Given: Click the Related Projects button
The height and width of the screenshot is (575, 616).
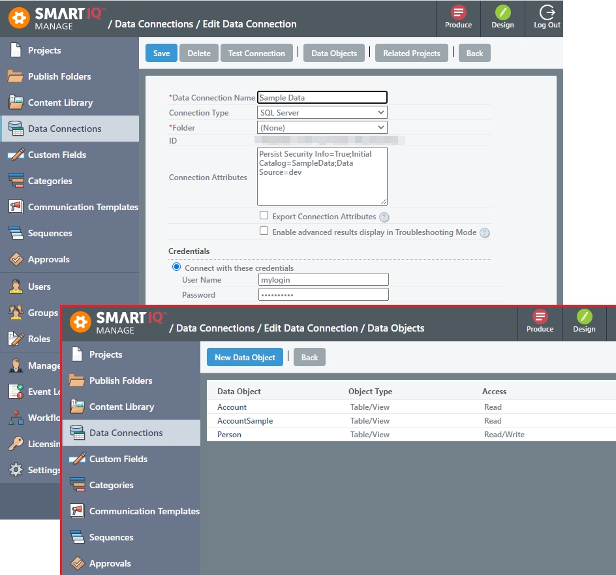Looking at the screenshot, I should [411, 53].
